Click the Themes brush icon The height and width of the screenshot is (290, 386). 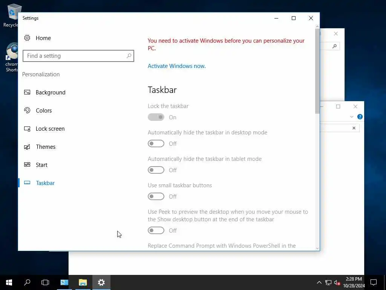(x=27, y=147)
